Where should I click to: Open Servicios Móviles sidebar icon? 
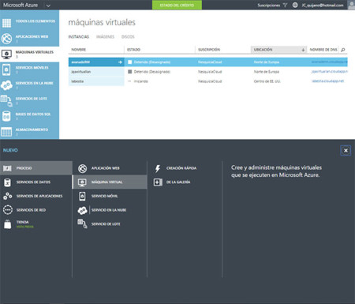(6, 69)
